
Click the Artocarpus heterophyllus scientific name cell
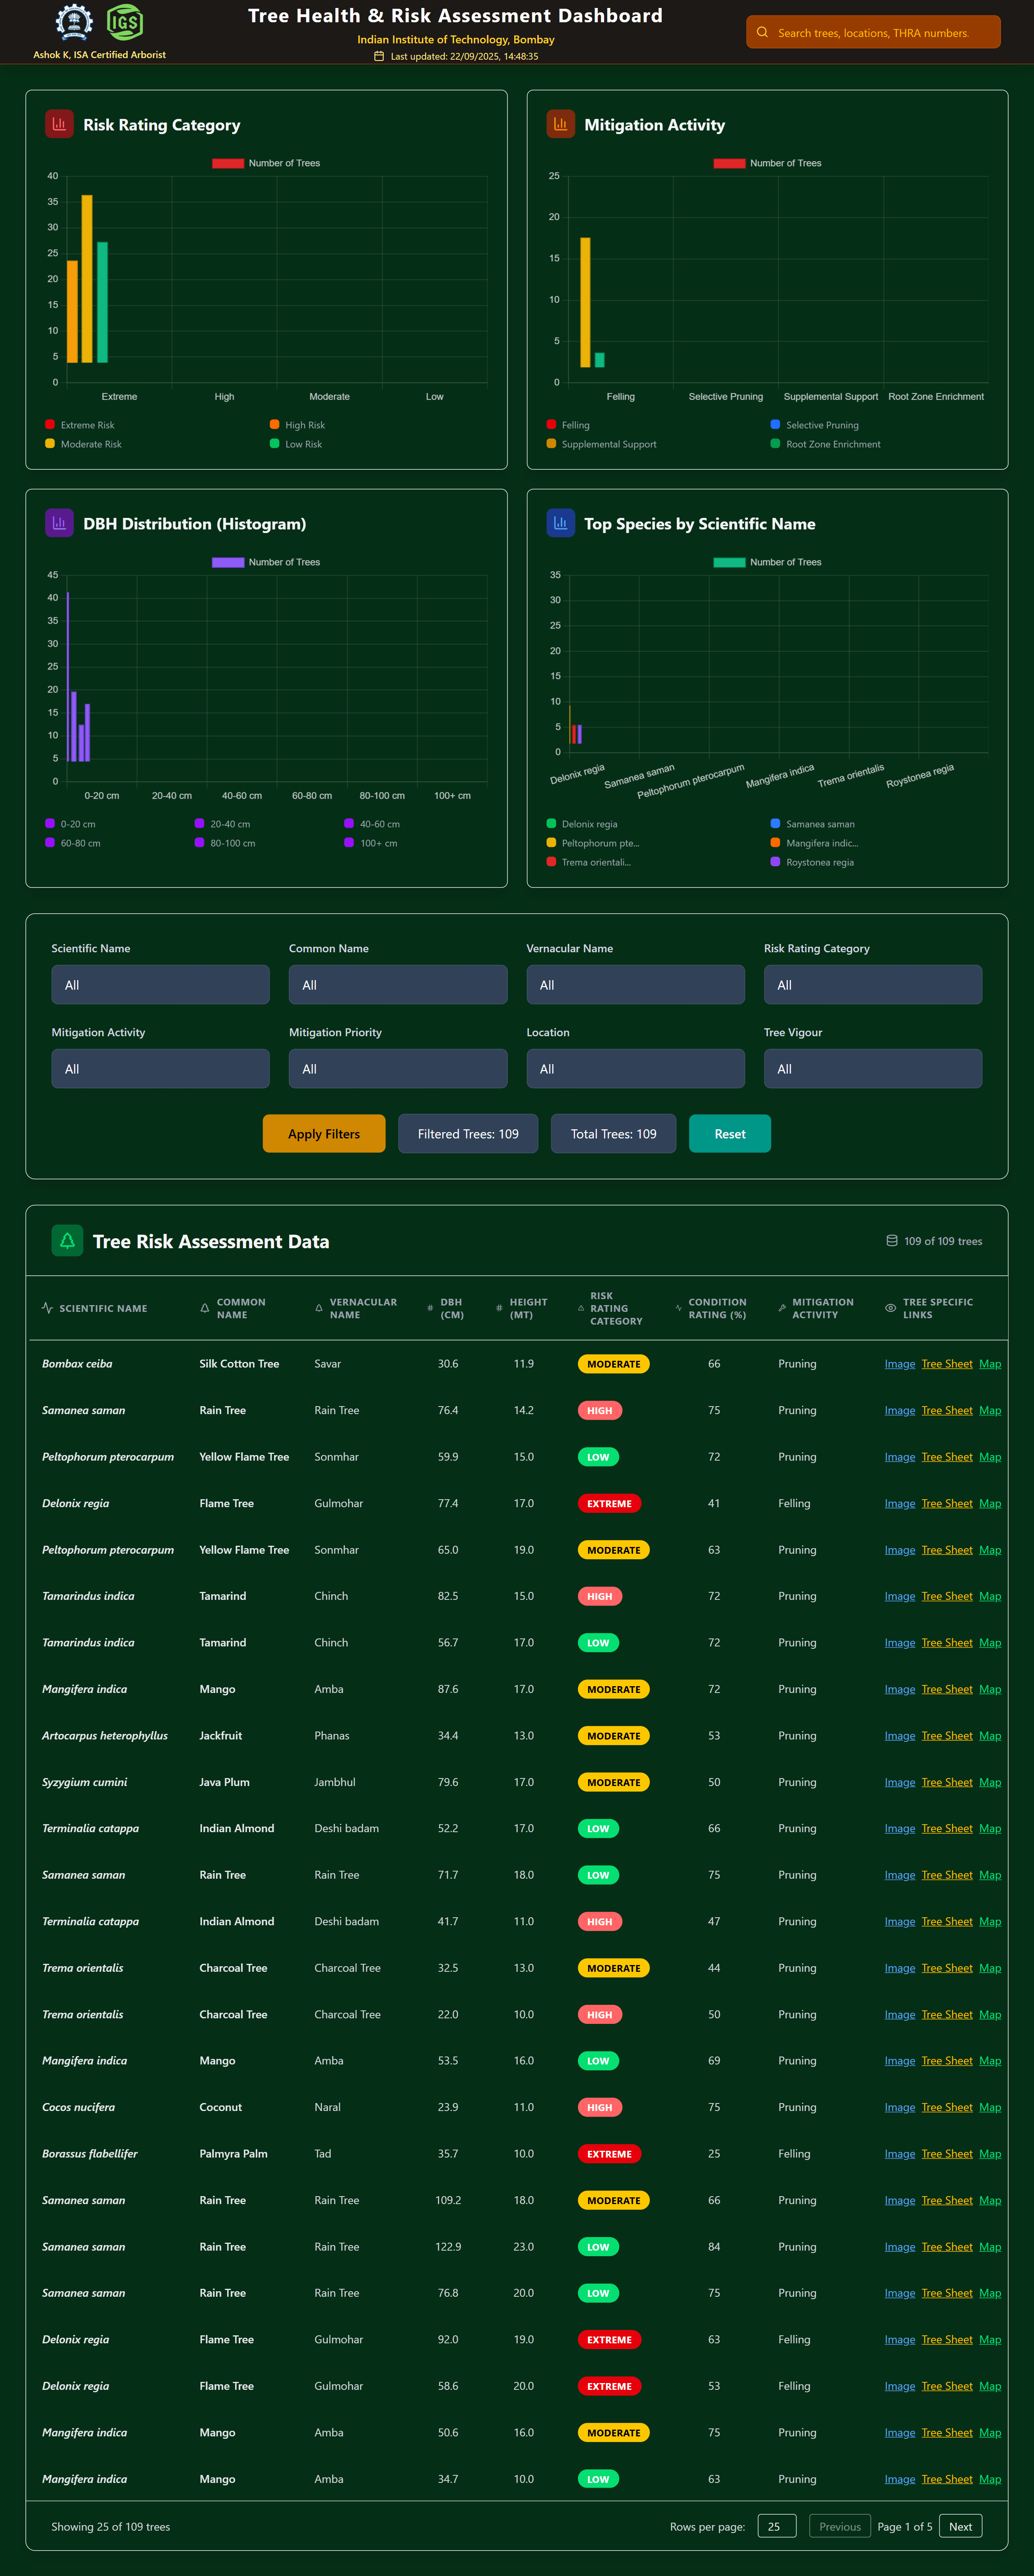(x=105, y=1736)
